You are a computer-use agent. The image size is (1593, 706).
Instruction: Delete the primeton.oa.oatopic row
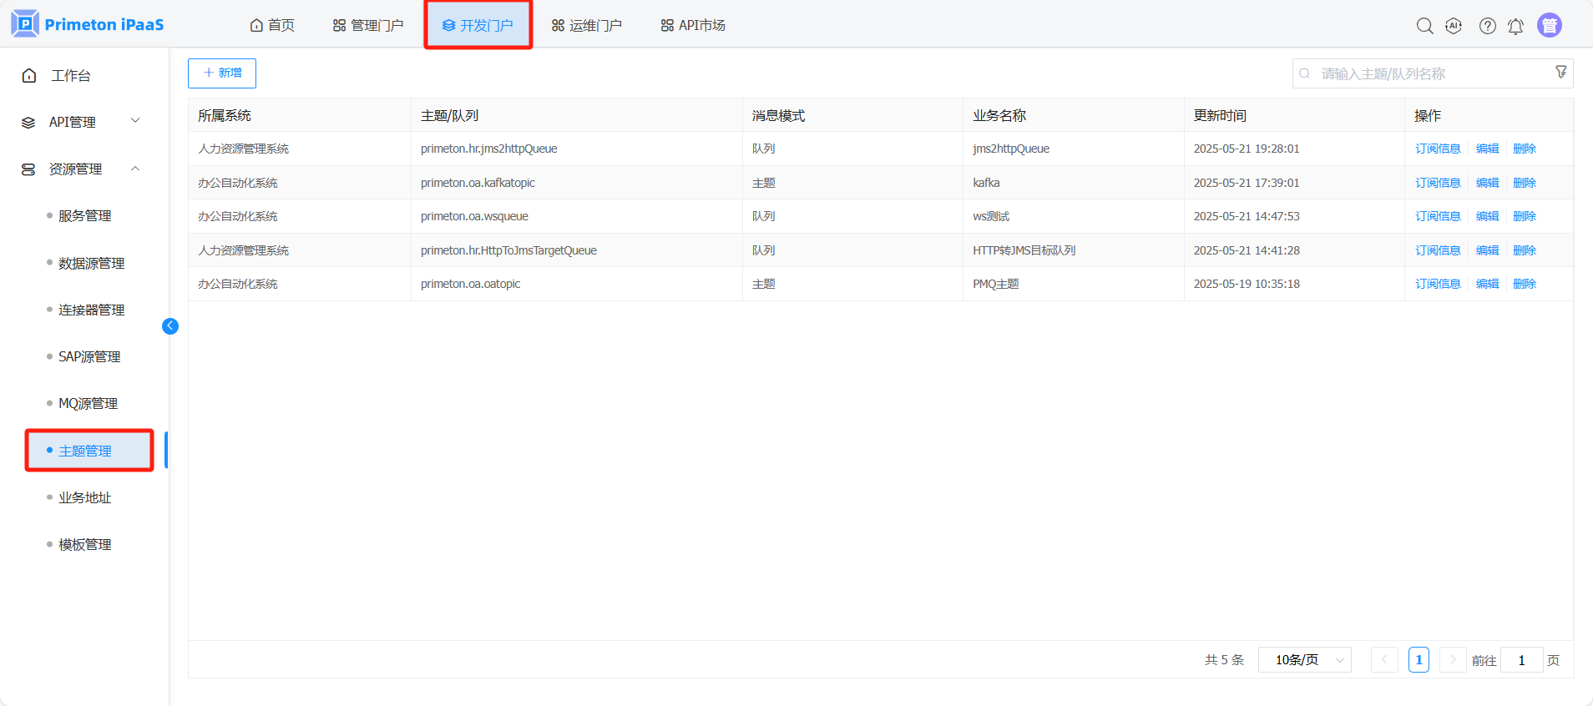click(1524, 284)
